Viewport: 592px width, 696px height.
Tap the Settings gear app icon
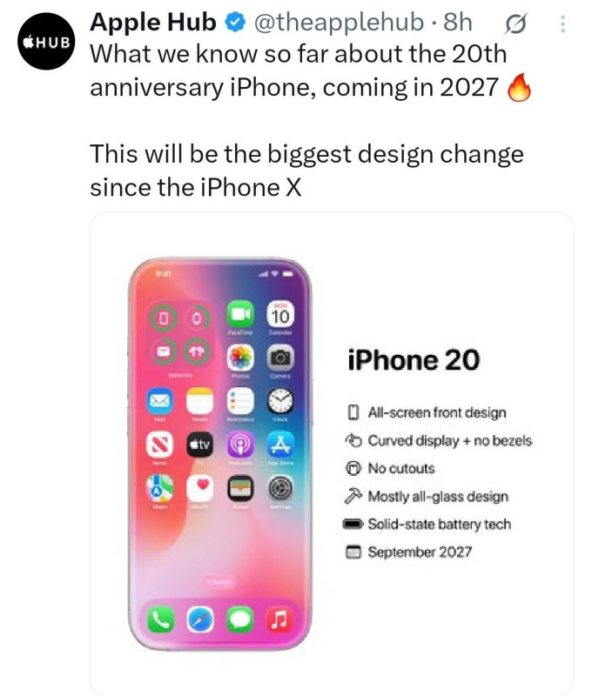point(279,488)
